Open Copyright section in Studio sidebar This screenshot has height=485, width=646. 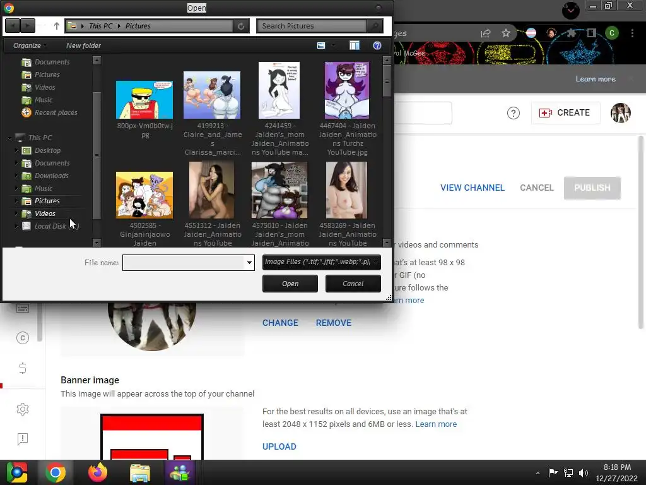(23, 338)
